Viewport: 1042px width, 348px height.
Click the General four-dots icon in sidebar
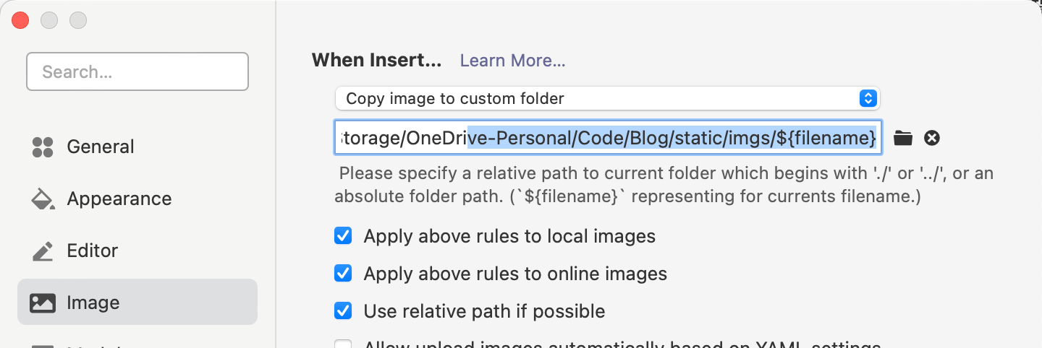point(43,147)
